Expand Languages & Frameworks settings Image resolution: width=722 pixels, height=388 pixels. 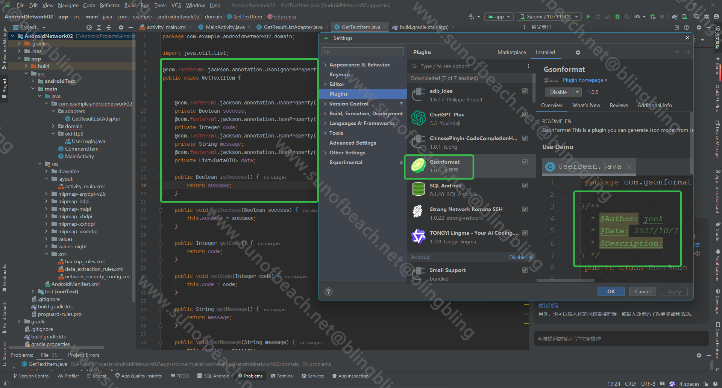pos(325,123)
